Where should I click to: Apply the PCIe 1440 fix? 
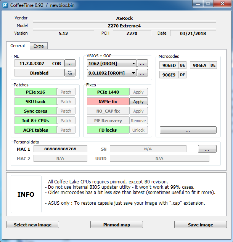point(138,92)
